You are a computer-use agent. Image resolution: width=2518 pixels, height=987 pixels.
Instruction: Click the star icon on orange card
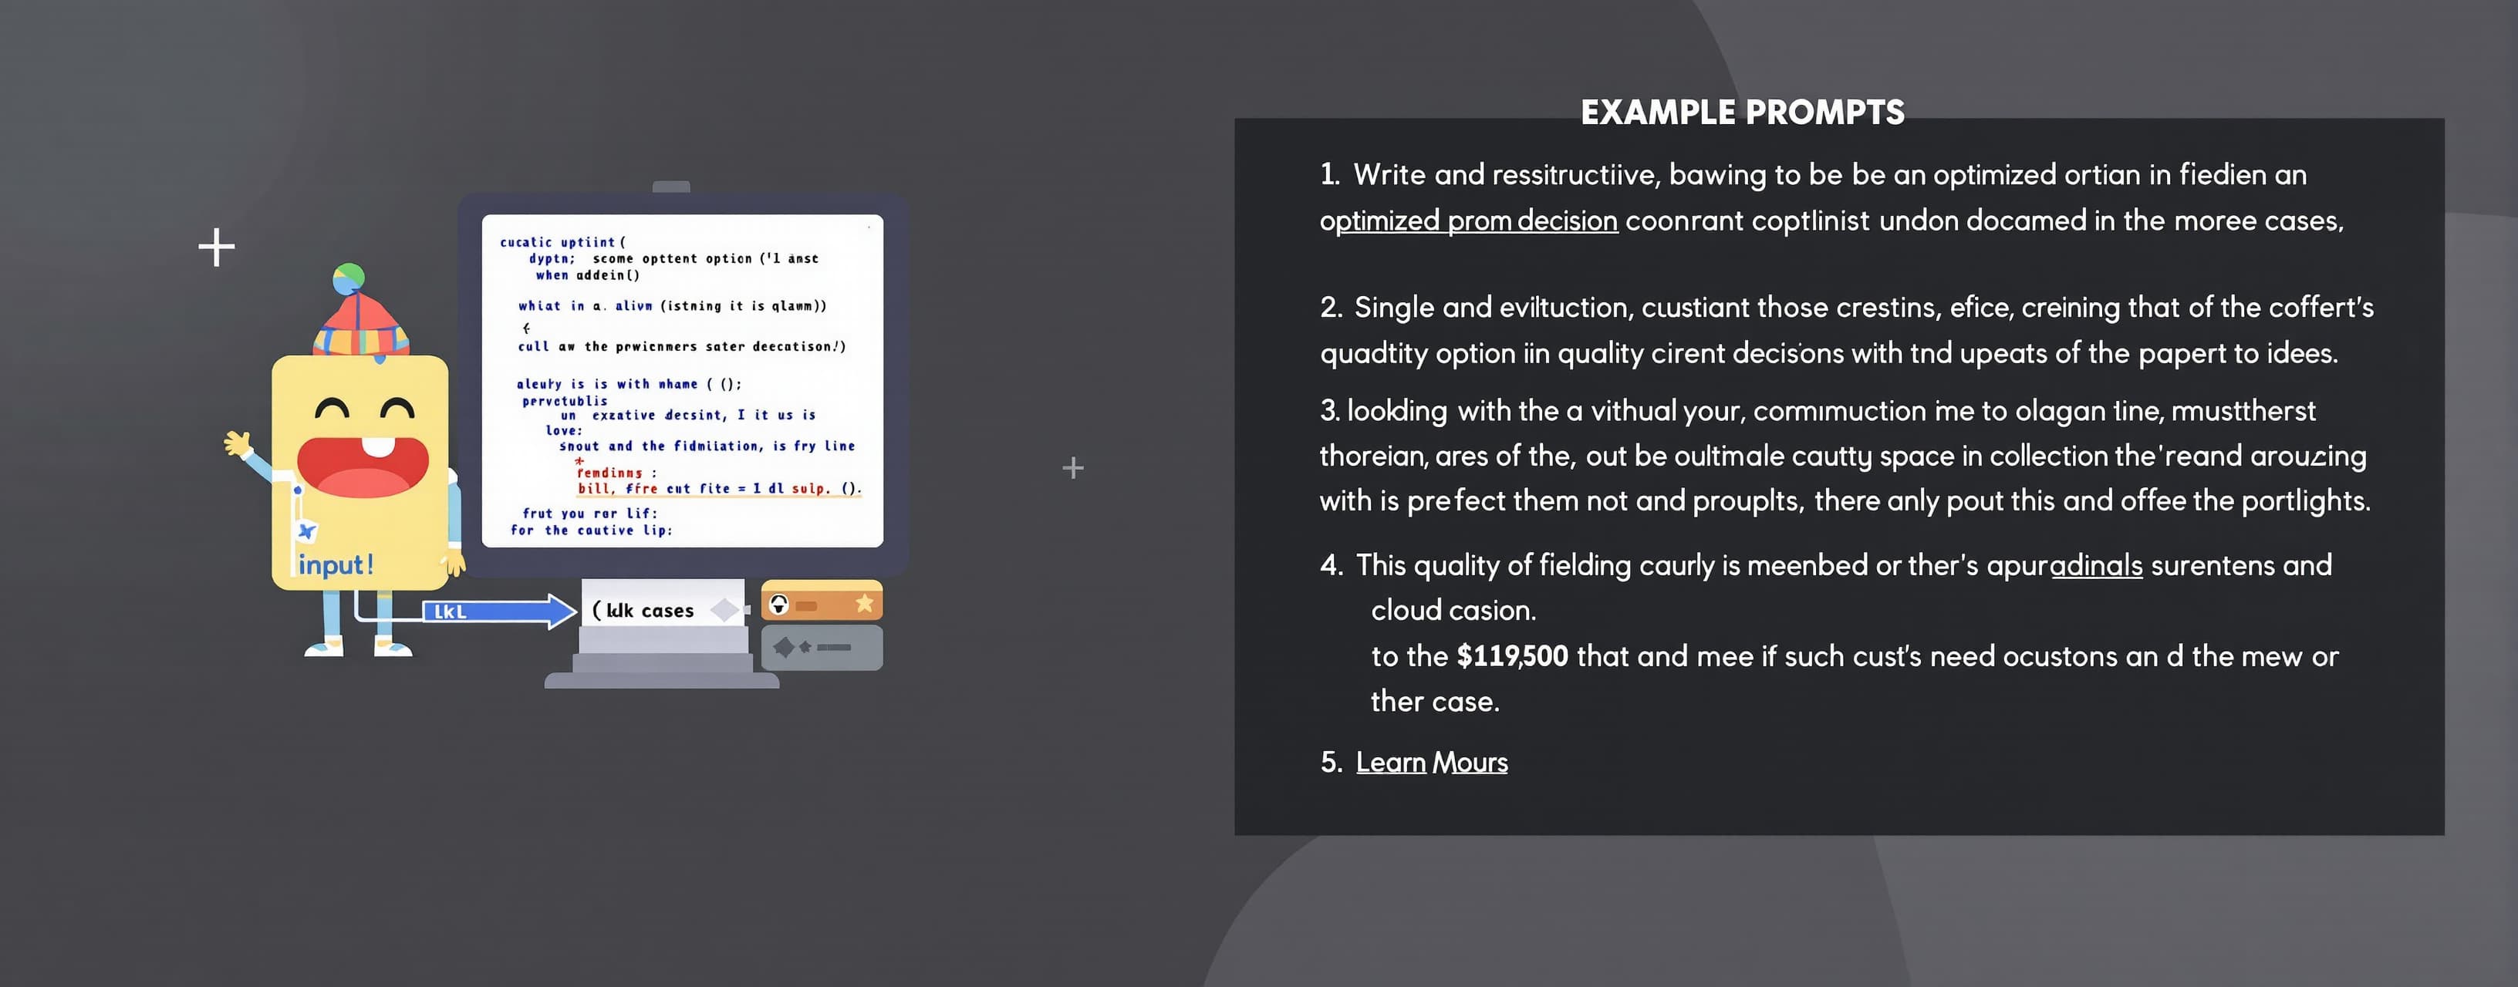click(864, 604)
